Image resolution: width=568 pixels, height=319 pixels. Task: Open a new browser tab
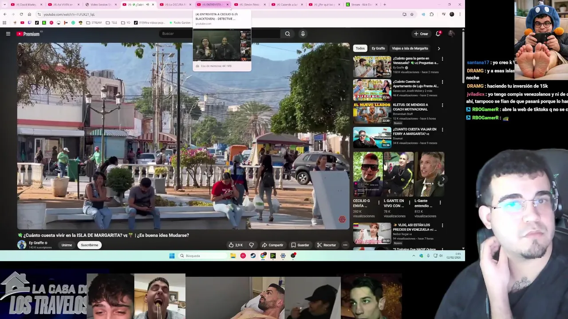tap(385, 4)
